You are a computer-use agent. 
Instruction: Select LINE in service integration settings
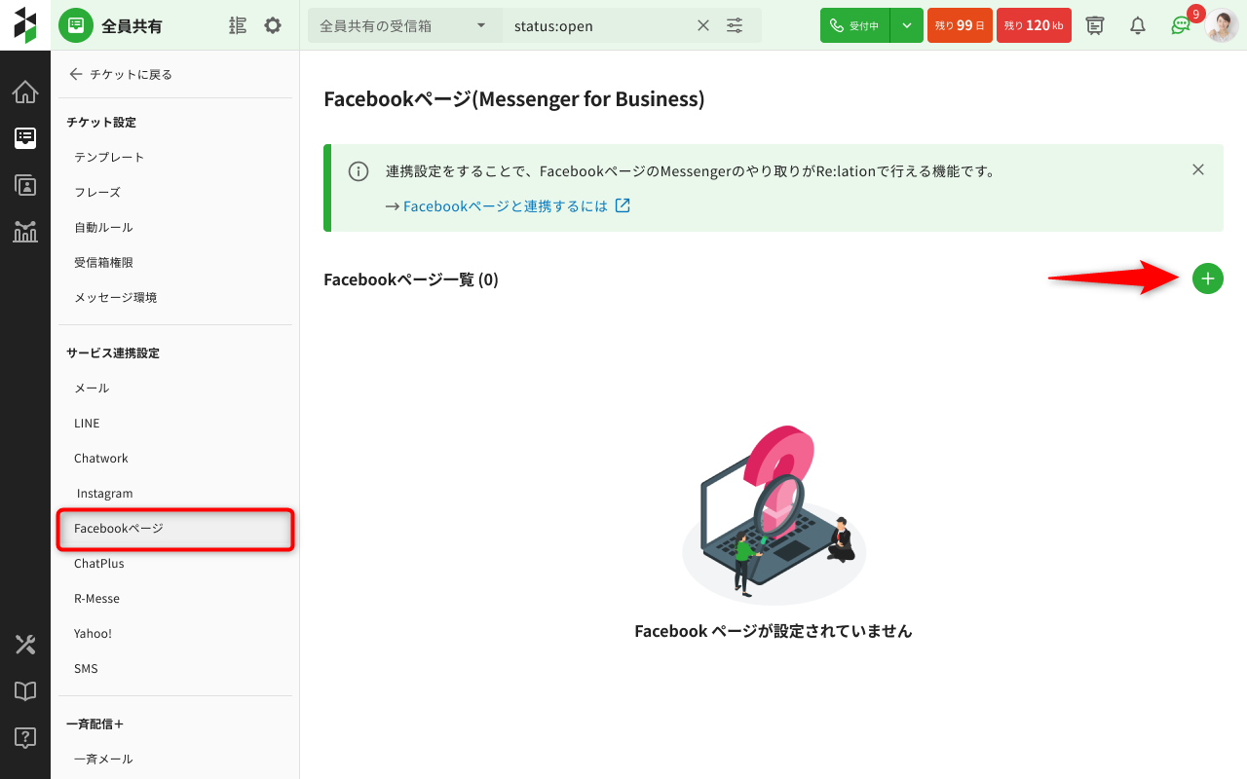(87, 423)
